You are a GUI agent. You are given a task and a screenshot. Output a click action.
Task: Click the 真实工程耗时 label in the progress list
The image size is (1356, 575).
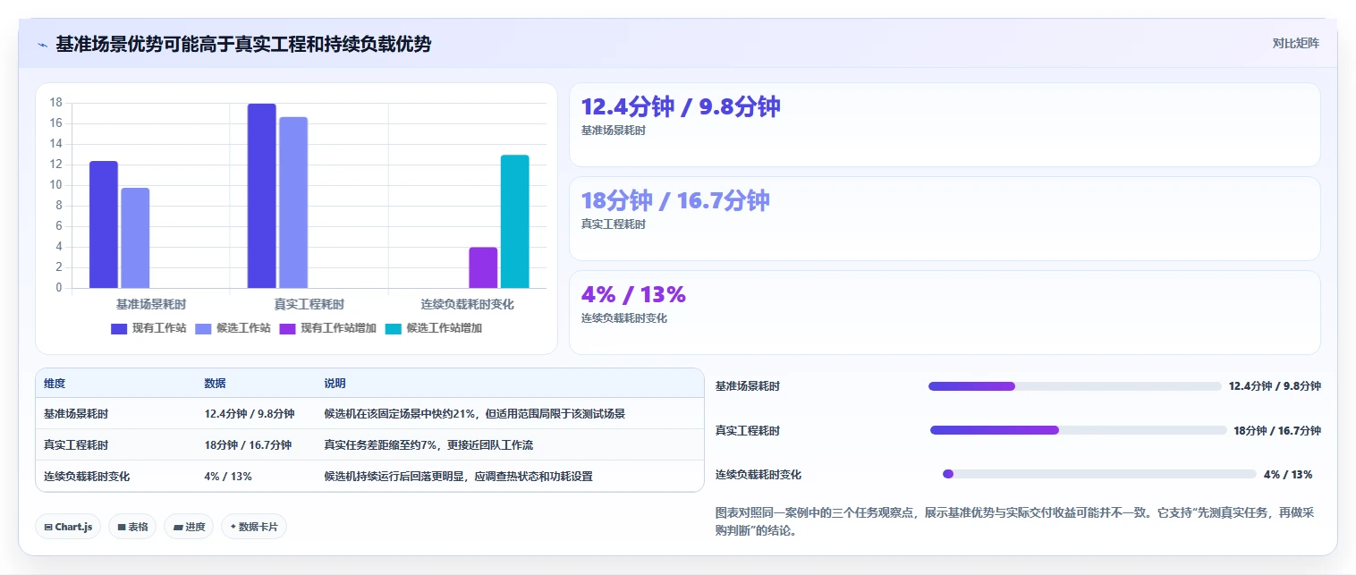click(x=748, y=430)
